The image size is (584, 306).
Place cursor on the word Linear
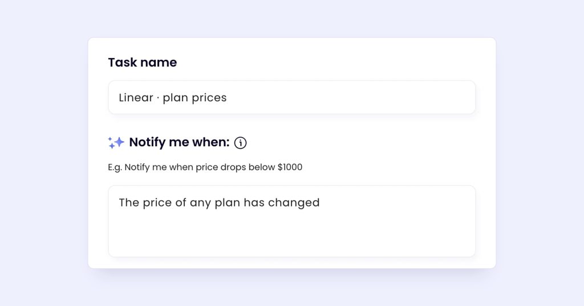pyautogui.click(x=136, y=98)
